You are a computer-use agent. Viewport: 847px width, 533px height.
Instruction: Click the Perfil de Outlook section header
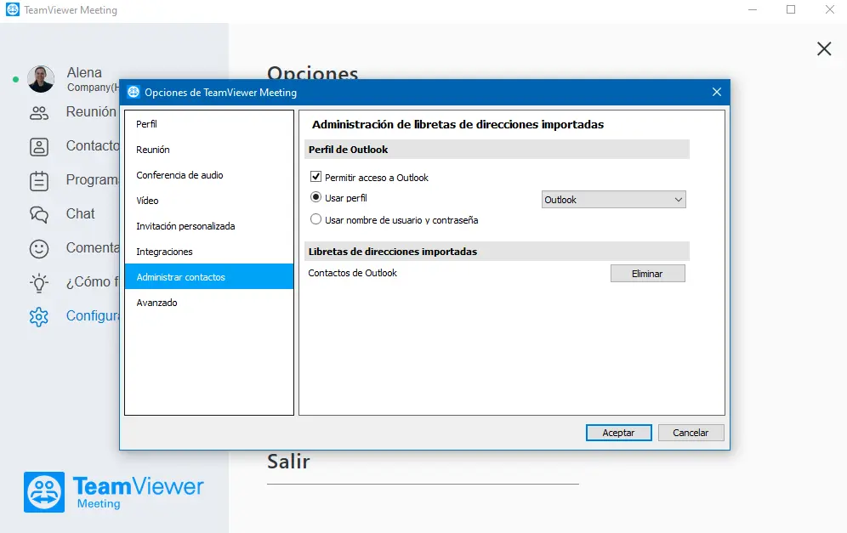[497, 150]
